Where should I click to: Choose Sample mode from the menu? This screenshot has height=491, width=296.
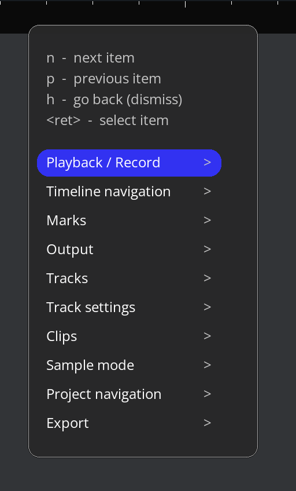pos(129,365)
